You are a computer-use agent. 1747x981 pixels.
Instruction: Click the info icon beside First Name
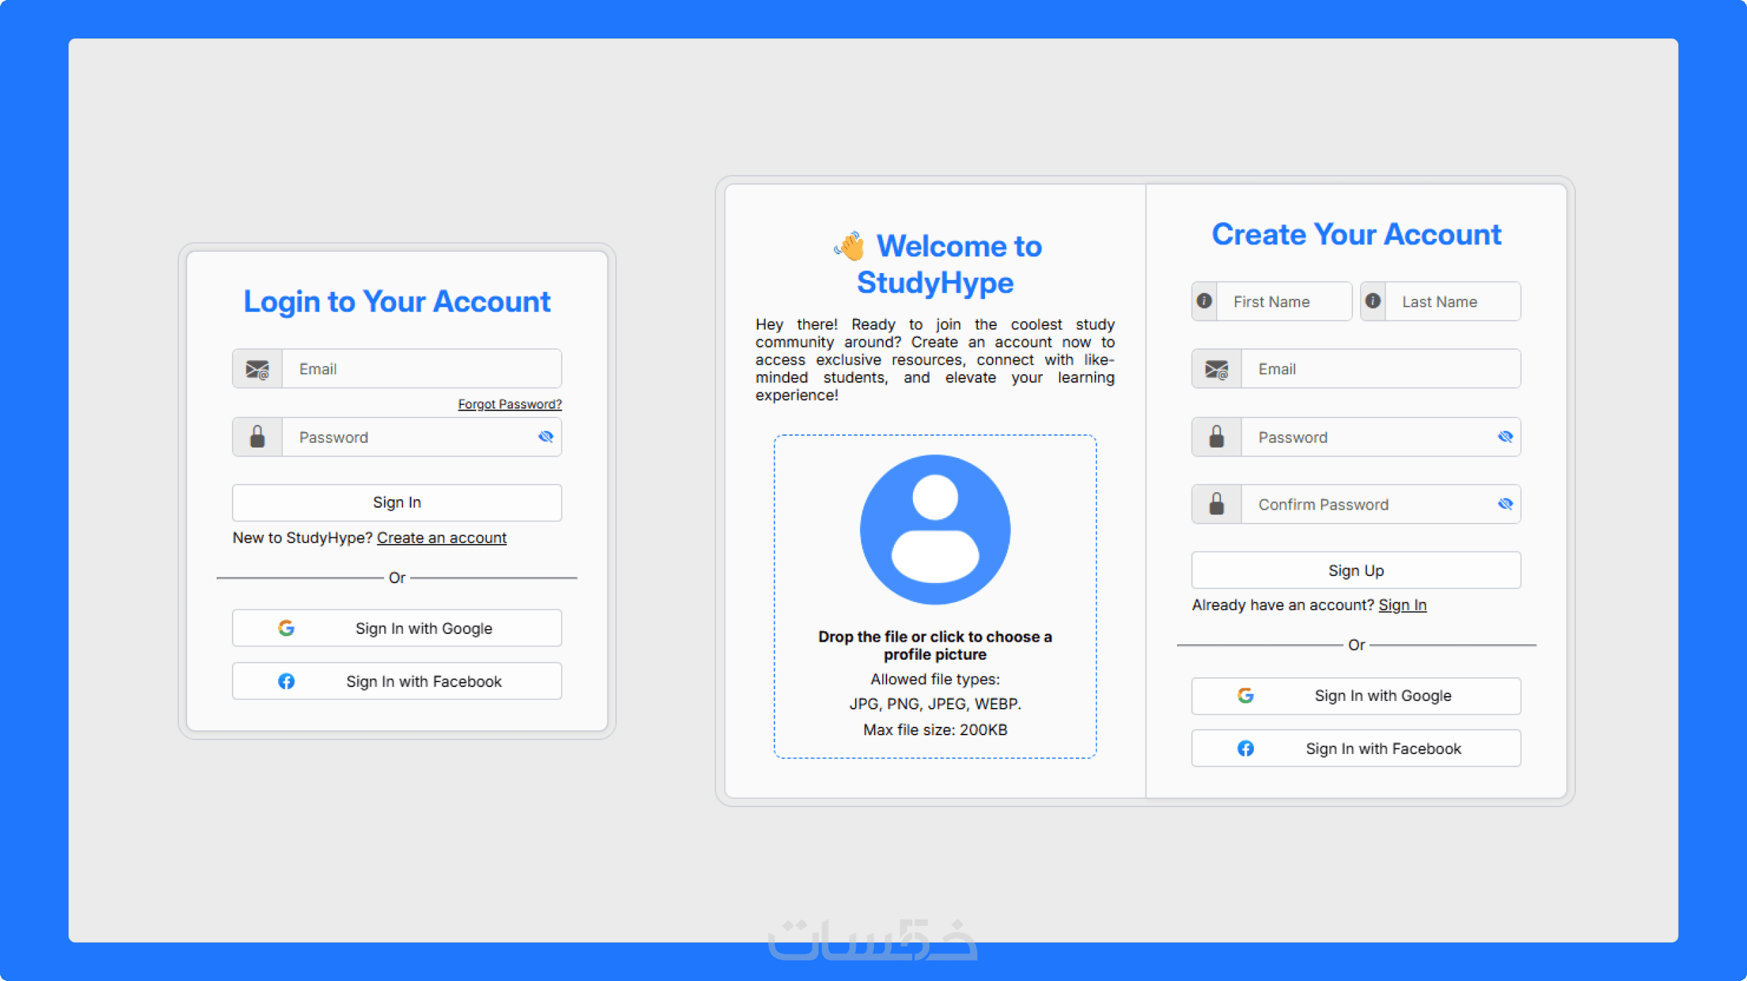pos(1204,301)
